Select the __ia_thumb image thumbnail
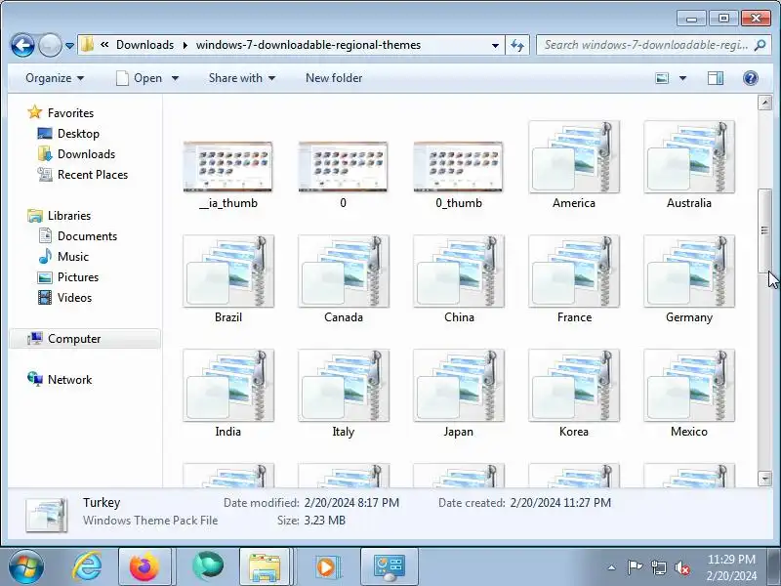The width and height of the screenshot is (781, 586). click(x=228, y=166)
